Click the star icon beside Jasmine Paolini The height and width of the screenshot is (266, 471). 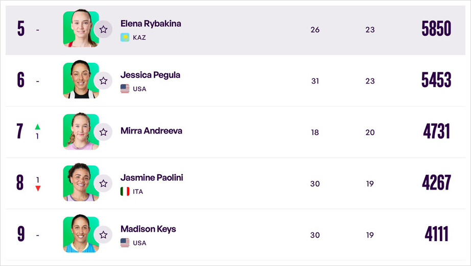pos(103,183)
